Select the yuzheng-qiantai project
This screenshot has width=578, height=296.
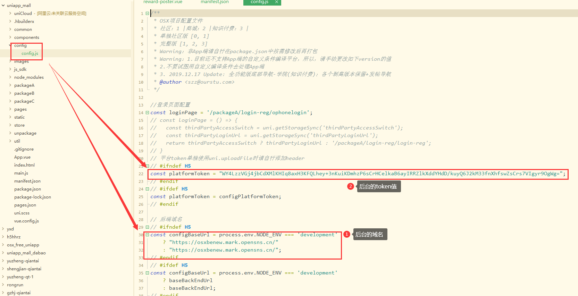coord(23,261)
